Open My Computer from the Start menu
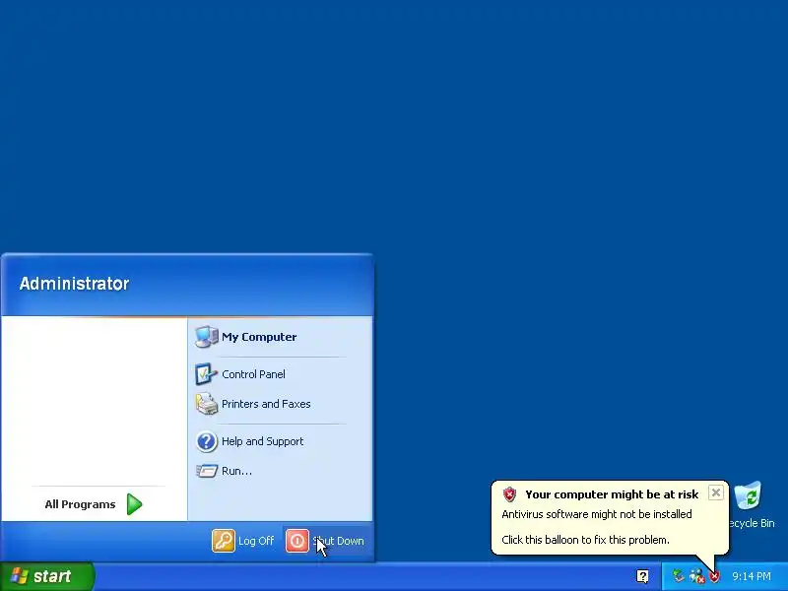This screenshot has width=788, height=591. (280, 337)
